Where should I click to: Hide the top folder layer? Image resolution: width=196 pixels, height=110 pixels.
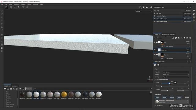[x=155, y=42]
